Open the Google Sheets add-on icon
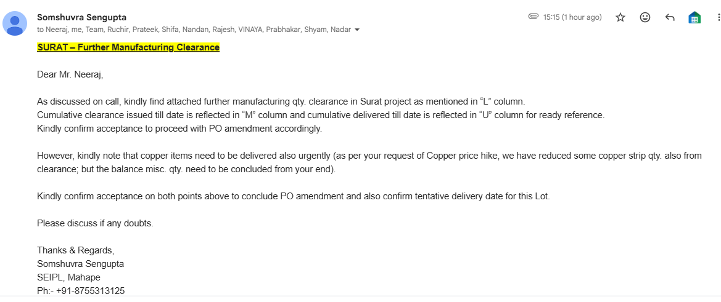The height and width of the screenshot is (302, 721). tap(694, 17)
